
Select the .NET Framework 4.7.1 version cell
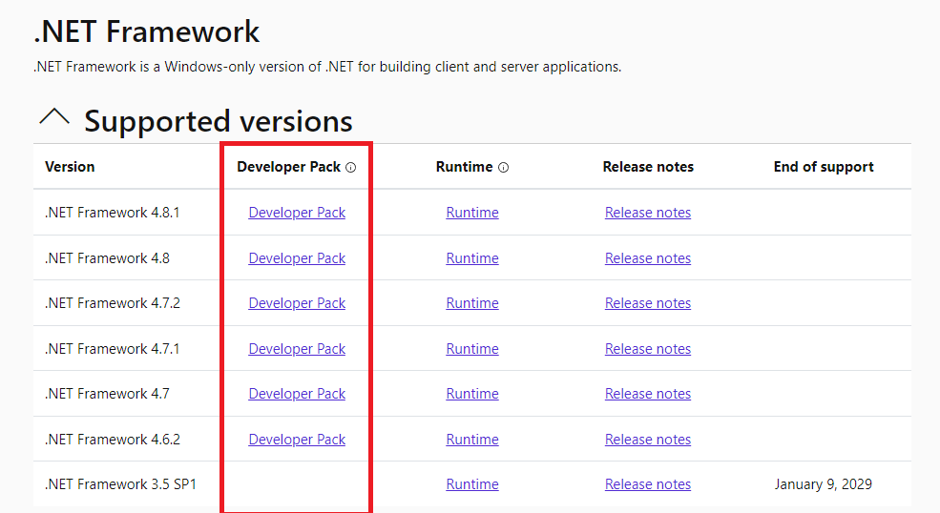(x=112, y=349)
